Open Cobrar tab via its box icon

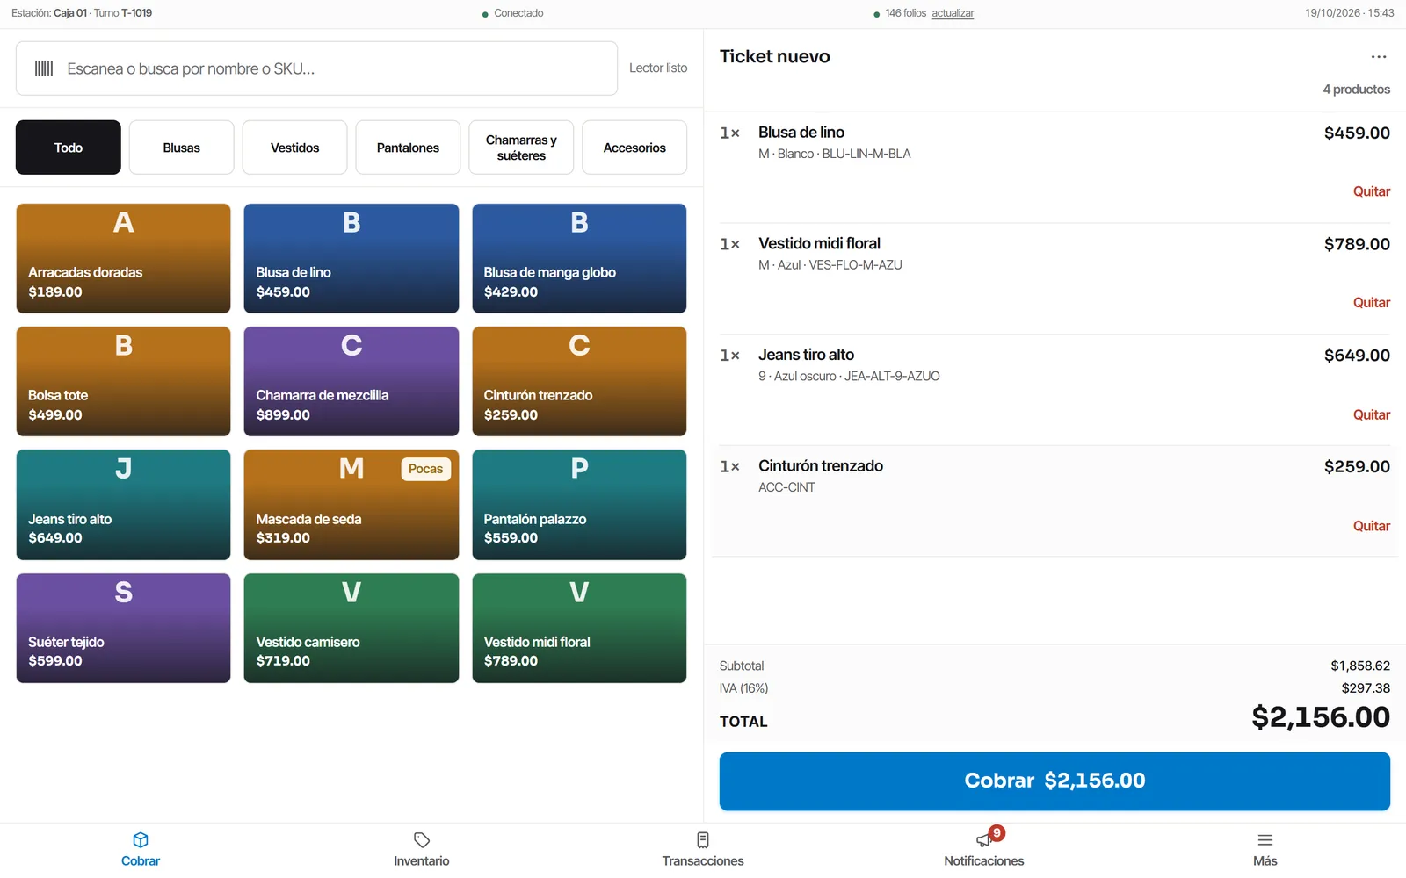[x=141, y=840]
